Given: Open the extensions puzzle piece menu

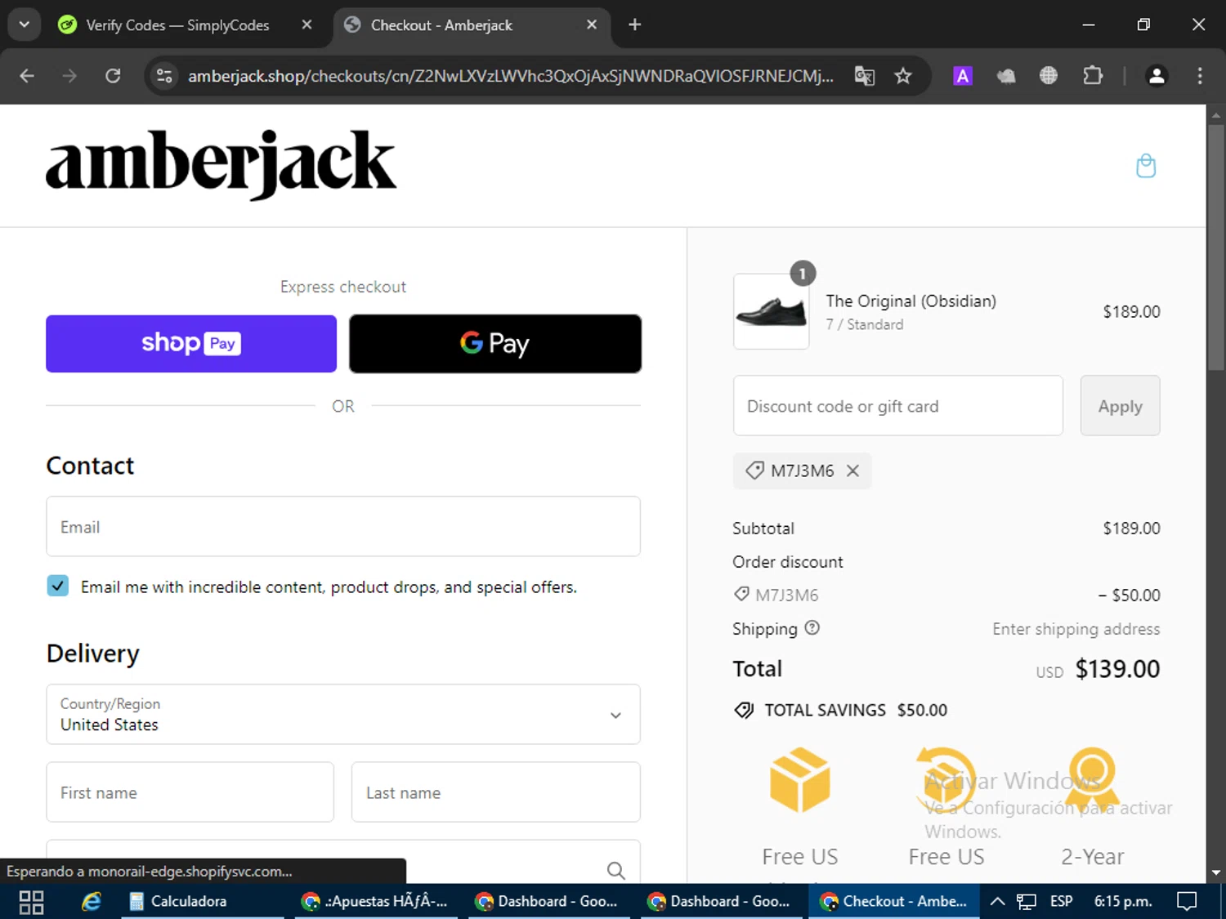Looking at the screenshot, I should tap(1093, 76).
